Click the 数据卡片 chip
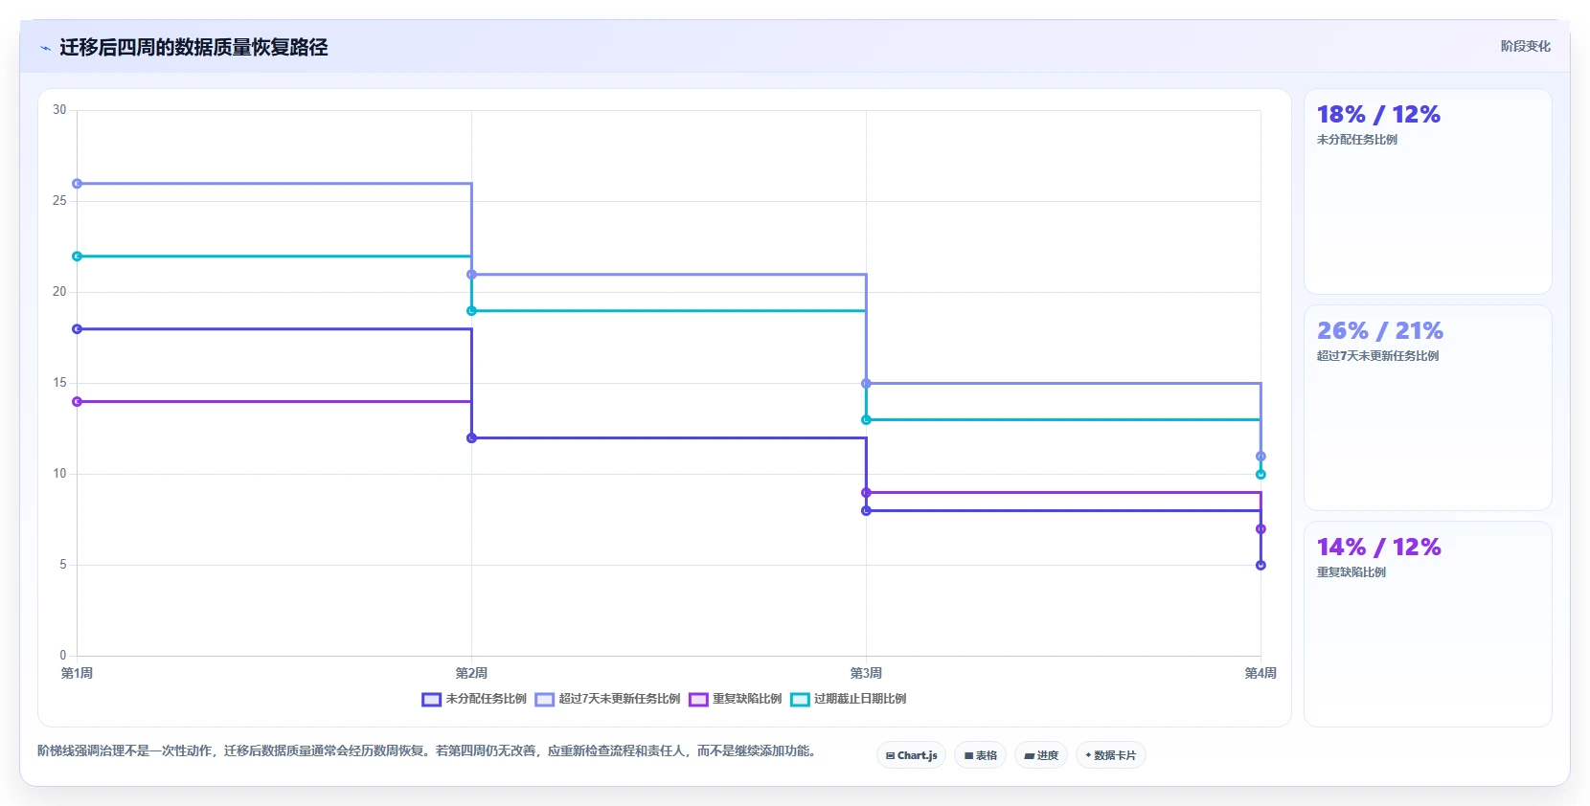1590x806 pixels. (1111, 755)
